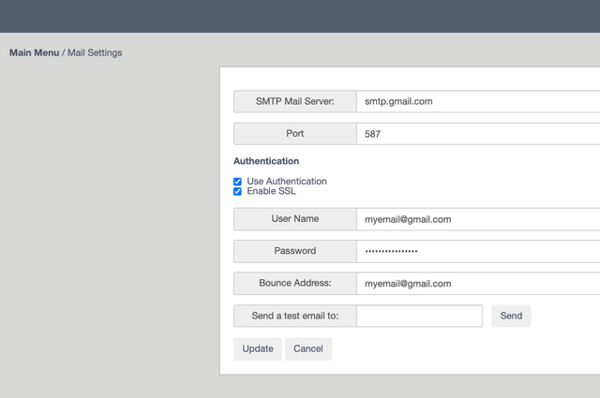600x398 pixels.
Task: Uncheck the Use Authentication checkbox
Action: coord(237,182)
